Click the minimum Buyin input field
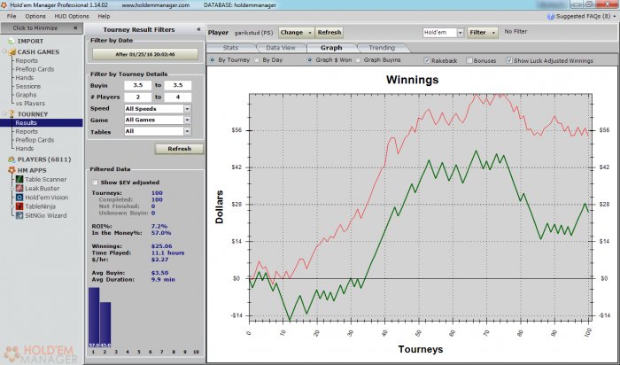620x365 pixels. (137, 85)
